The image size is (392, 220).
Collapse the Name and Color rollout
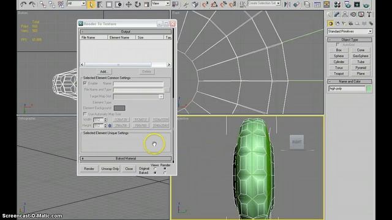click(x=350, y=81)
